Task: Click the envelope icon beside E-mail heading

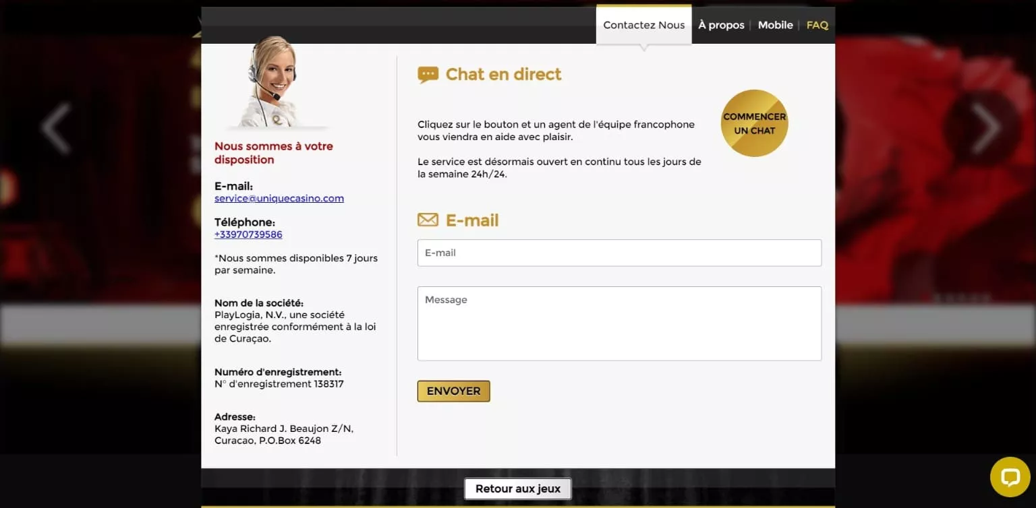Action: tap(428, 220)
